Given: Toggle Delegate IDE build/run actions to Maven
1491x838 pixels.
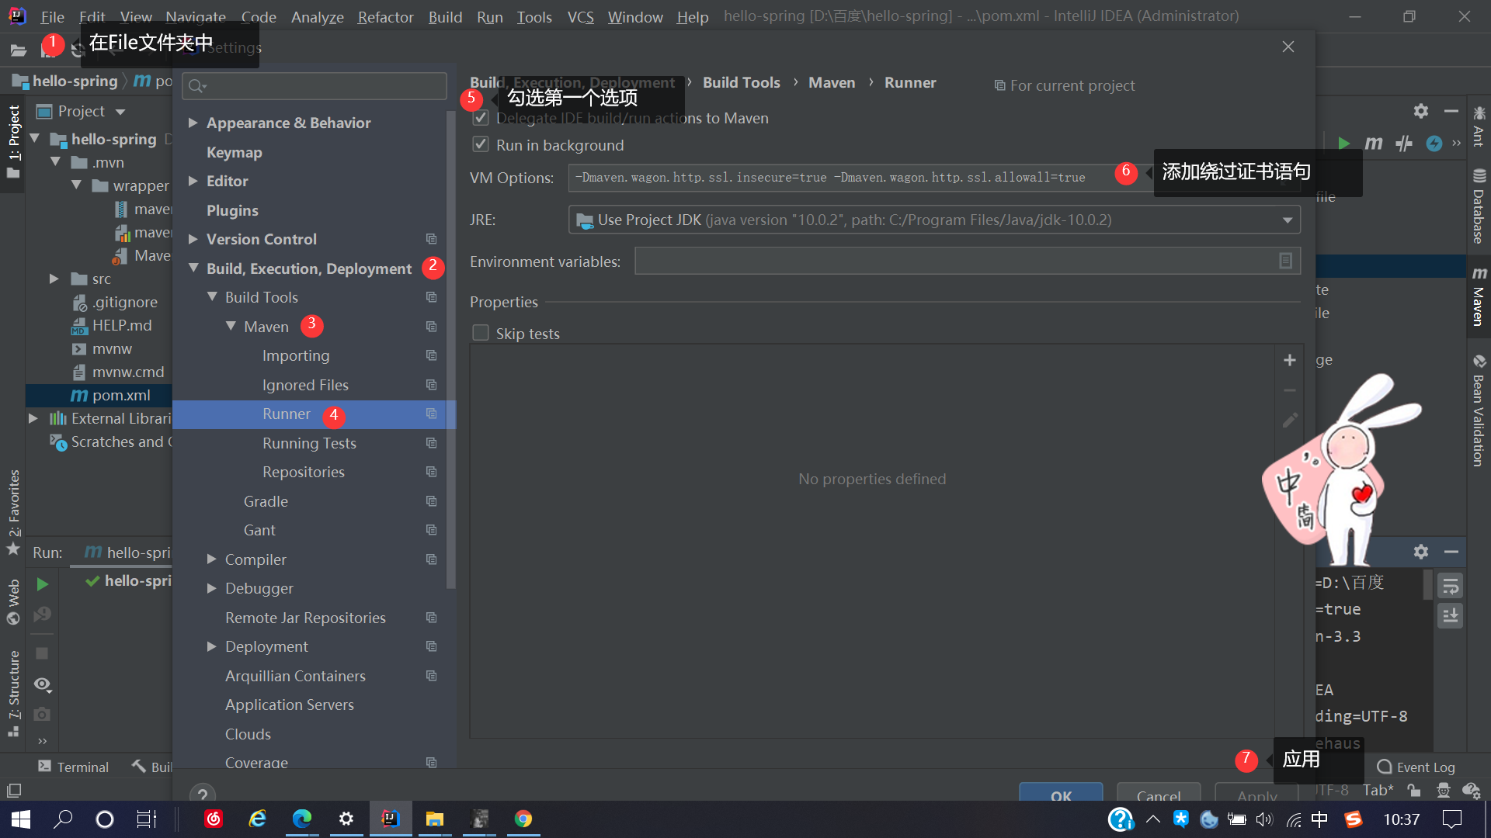Looking at the screenshot, I should 481,118.
